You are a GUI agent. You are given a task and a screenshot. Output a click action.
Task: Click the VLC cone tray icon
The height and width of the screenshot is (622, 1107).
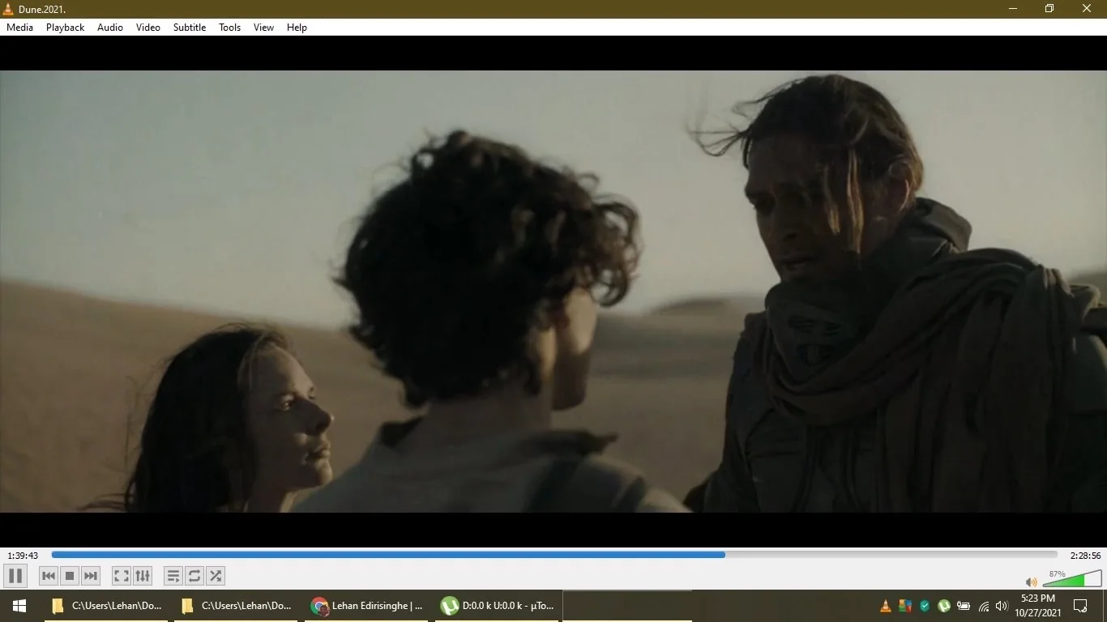click(x=886, y=606)
